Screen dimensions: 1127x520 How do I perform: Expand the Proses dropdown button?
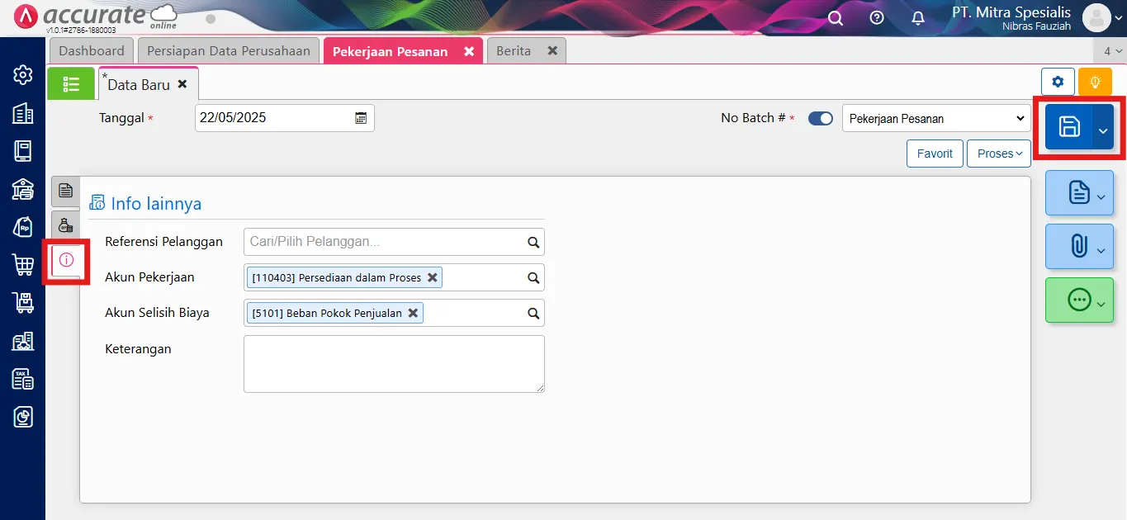pos(999,154)
